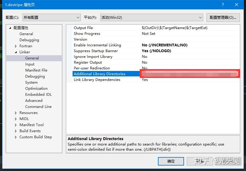
Task: Select System under Linker
Action: pyautogui.click(x=31, y=82)
